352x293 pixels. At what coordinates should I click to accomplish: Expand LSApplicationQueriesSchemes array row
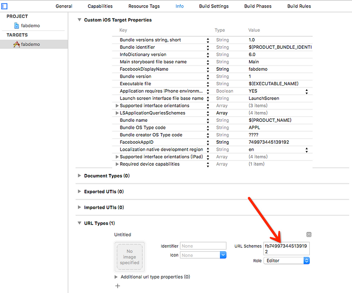(117, 113)
